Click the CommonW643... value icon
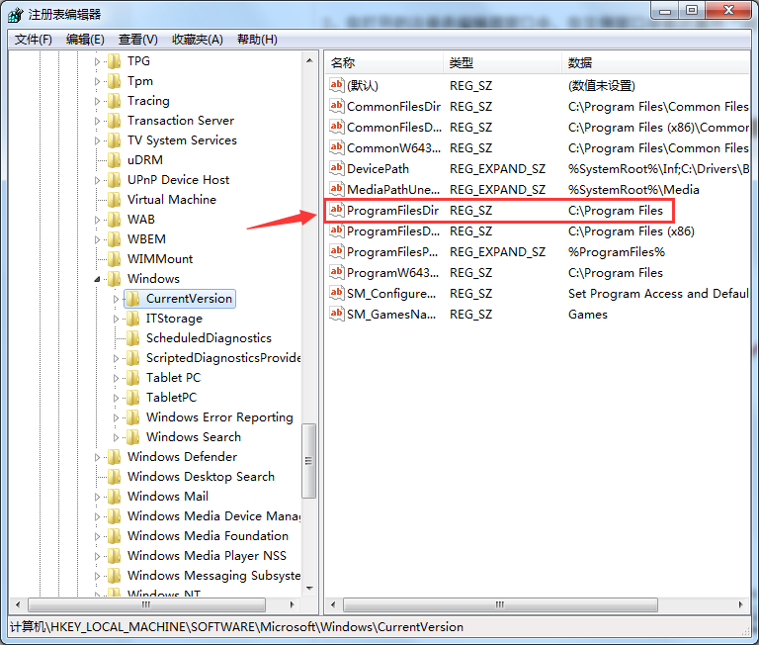Screen dimensions: 759x645 pyautogui.click(x=336, y=147)
